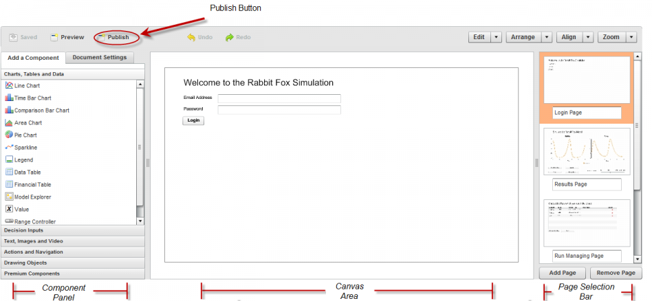This screenshot has width=652, height=301.
Task: Switch to the Add a Component tab
Action: (33, 58)
